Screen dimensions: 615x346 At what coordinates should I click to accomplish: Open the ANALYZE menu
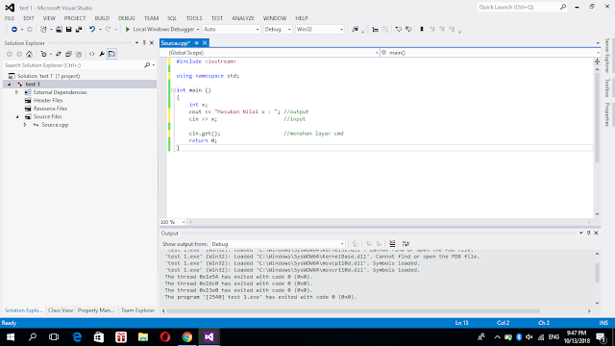pos(243,18)
